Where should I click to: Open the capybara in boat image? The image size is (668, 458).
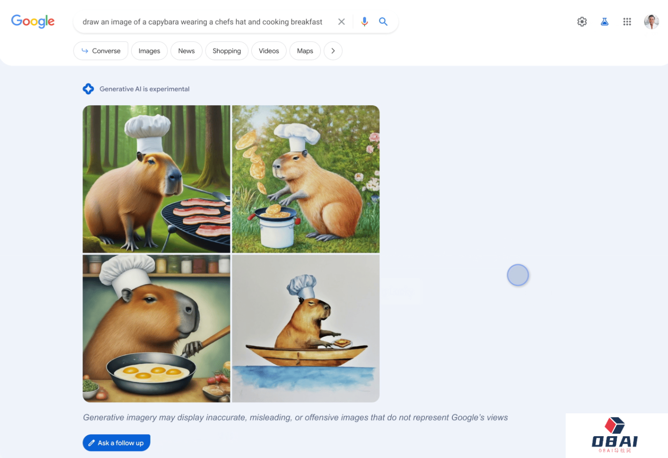(305, 328)
